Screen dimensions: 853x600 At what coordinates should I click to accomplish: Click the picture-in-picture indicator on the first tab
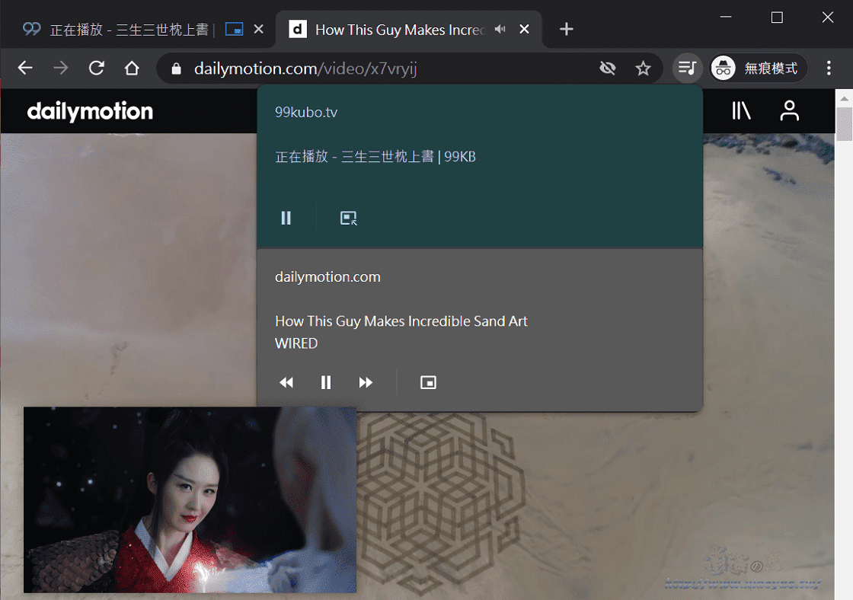pos(234,29)
